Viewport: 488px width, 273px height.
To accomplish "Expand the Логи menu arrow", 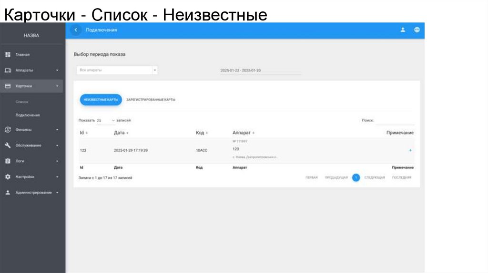I will [x=57, y=161].
